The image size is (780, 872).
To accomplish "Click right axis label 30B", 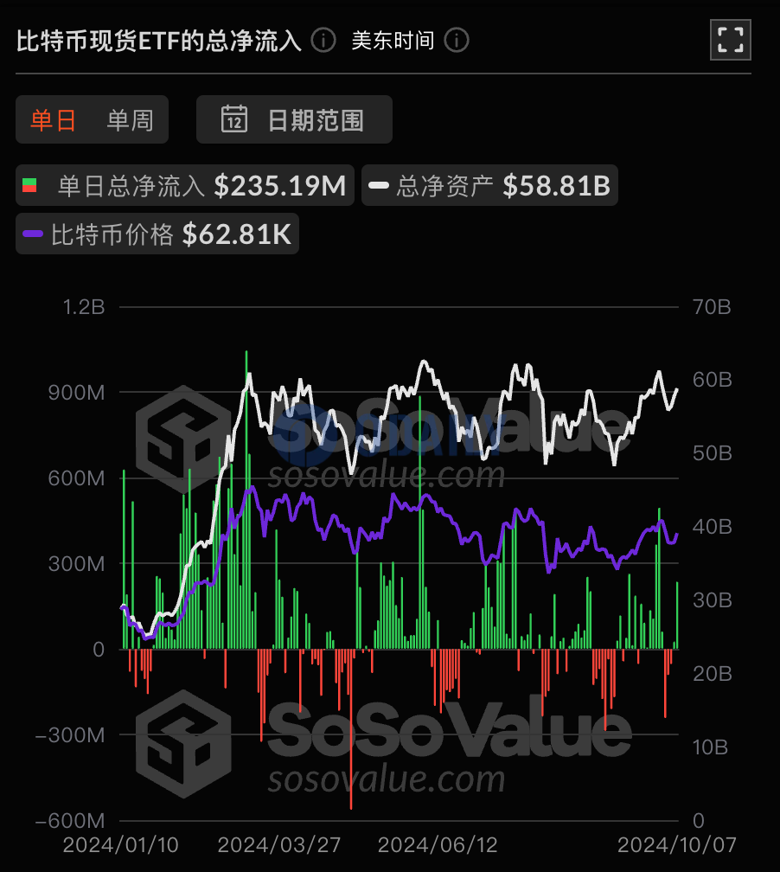I will (712, 600).
